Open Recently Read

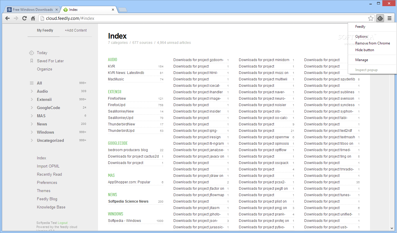click(x=49, y=175)
